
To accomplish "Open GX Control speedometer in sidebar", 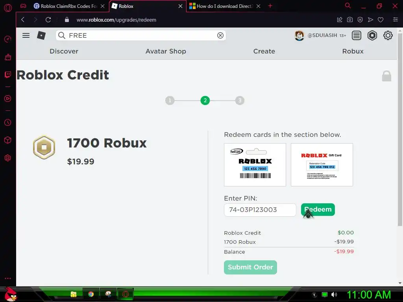I will pyautogui.click(x=8, y=39).
